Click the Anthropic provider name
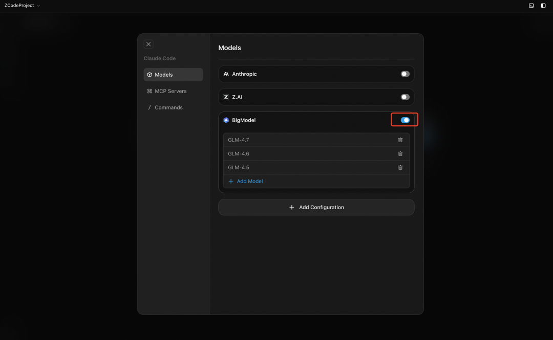 click(244, 74)
